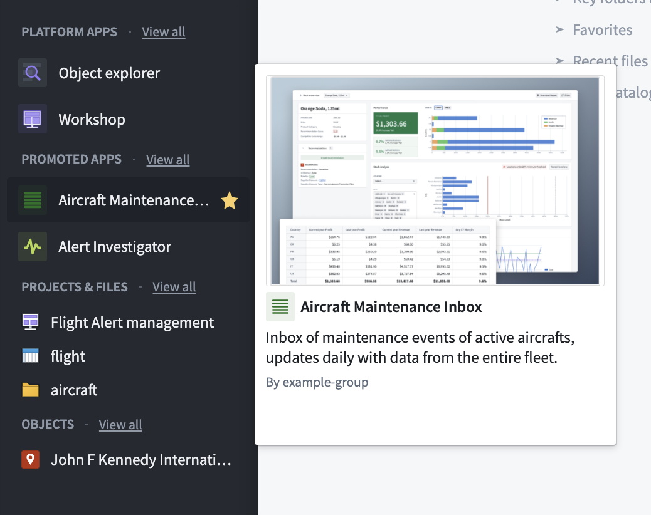Screen dimensions: 651x515
Task: Open the Flight Alert management file
Action: (132, 323)
